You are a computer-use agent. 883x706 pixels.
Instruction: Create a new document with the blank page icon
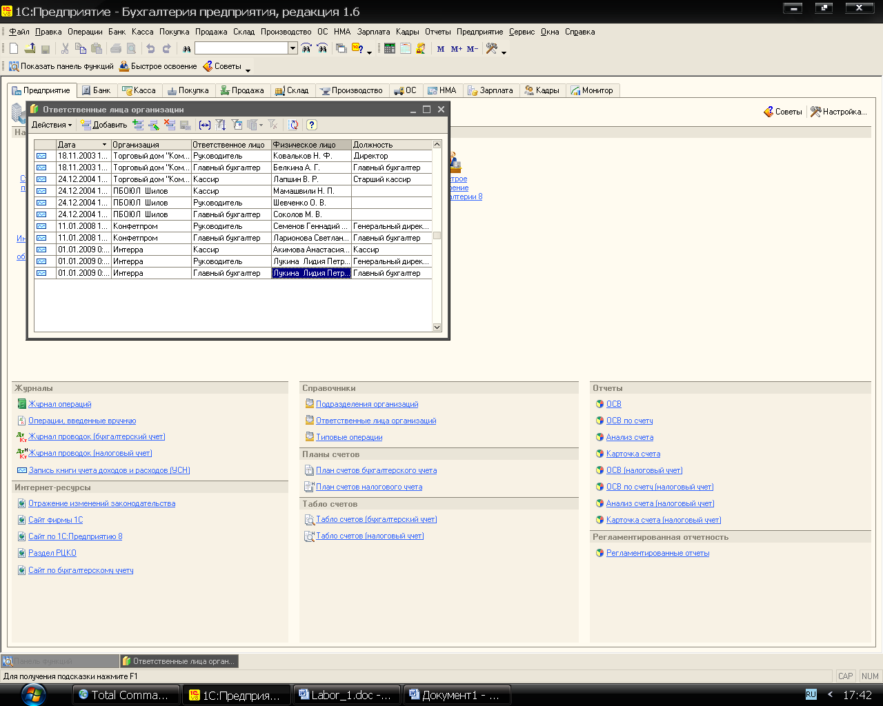[14, 48]
